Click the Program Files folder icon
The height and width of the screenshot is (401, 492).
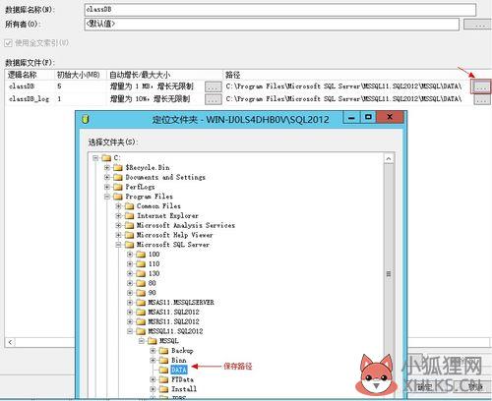point(118,197)
